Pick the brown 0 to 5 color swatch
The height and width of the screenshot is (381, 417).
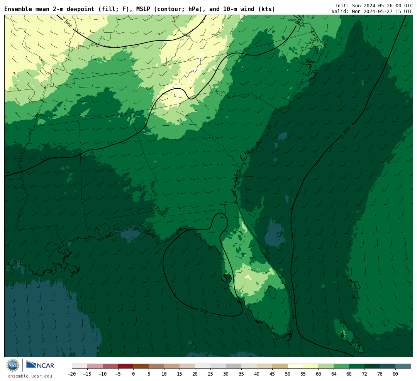(141, 366)
